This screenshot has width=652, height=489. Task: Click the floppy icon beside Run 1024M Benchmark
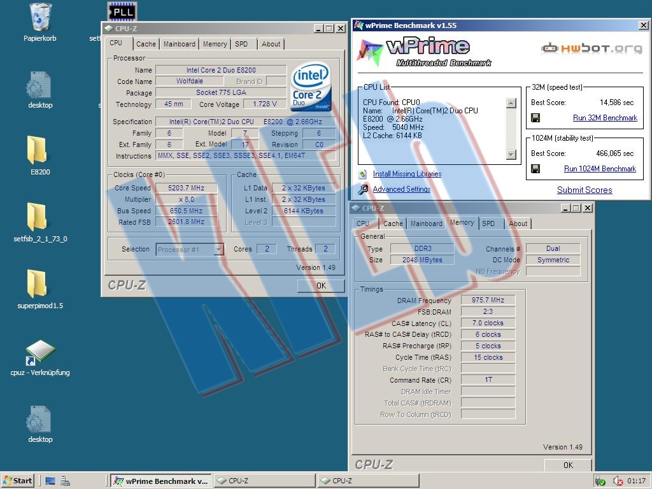point(535,168)
